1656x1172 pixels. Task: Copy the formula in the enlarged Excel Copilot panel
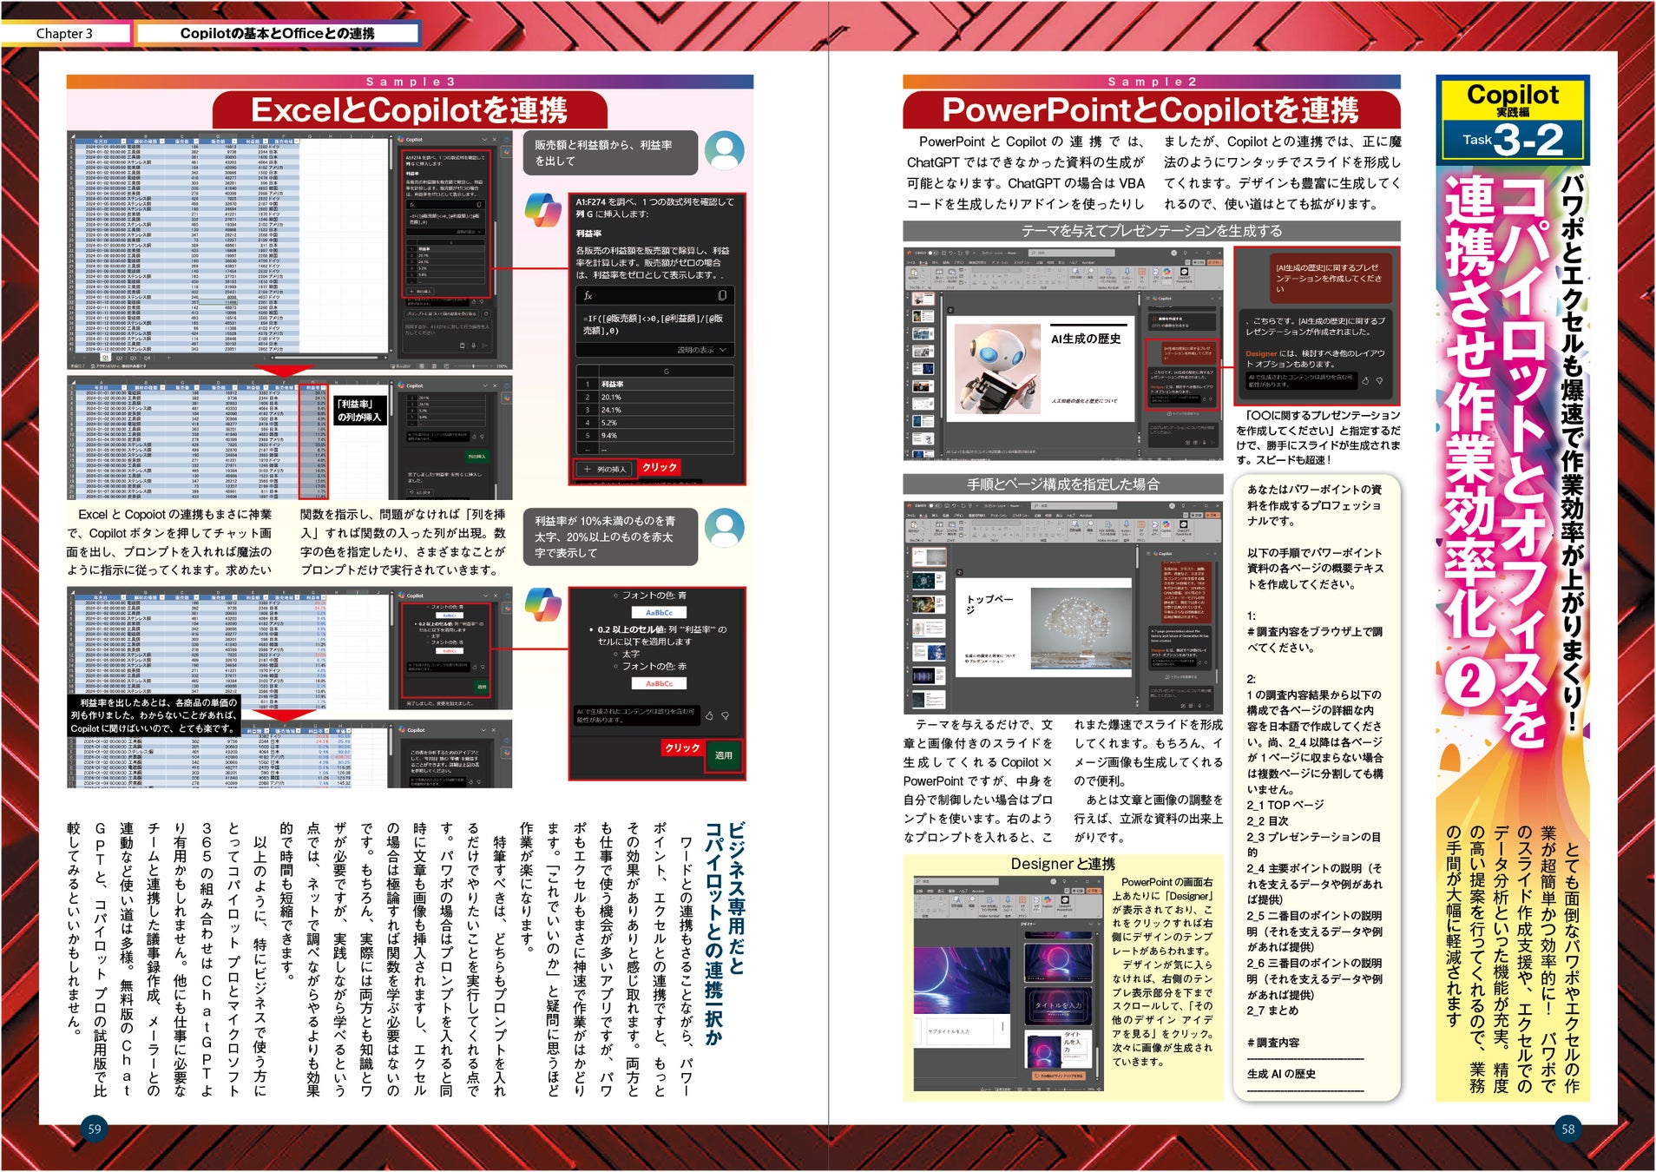[x=722, y=296]
